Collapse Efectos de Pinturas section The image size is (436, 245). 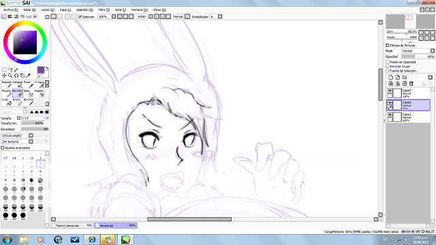[x=388, y=46]
